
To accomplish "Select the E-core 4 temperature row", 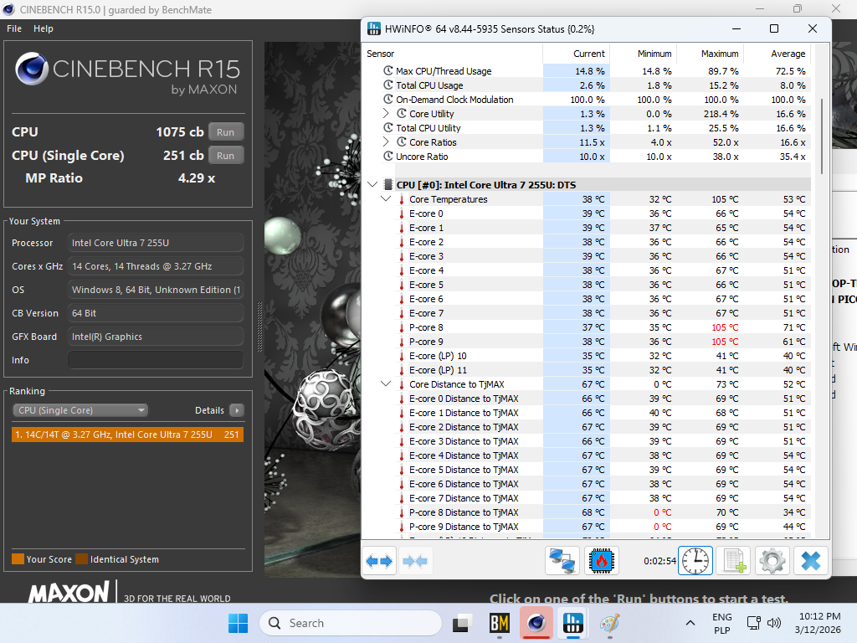I will point(587,270).
